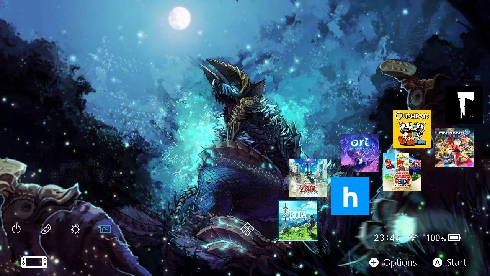This screenshot has width=490, height=276.
Task: Open the blue 'h' homebrew tile
Action: pos(350,196)
